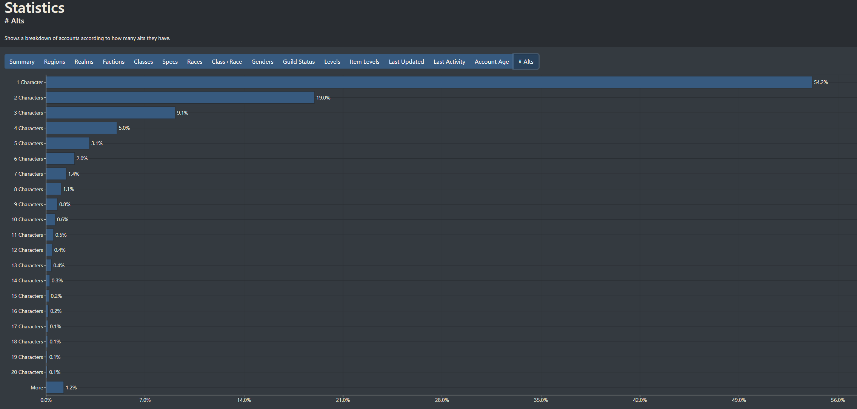Click the '16 Characters' axis label

[27, 311]
